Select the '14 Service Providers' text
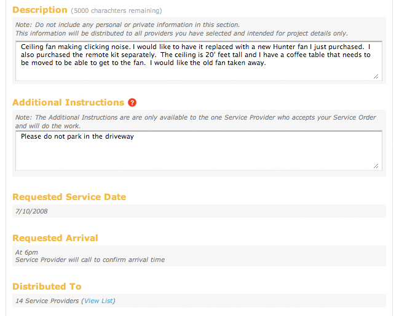 (47, 301)
